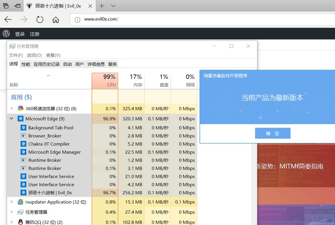Go forward in Edge browser
The width and height of the screenshot is (335, 225).
[x=24, y=19]
